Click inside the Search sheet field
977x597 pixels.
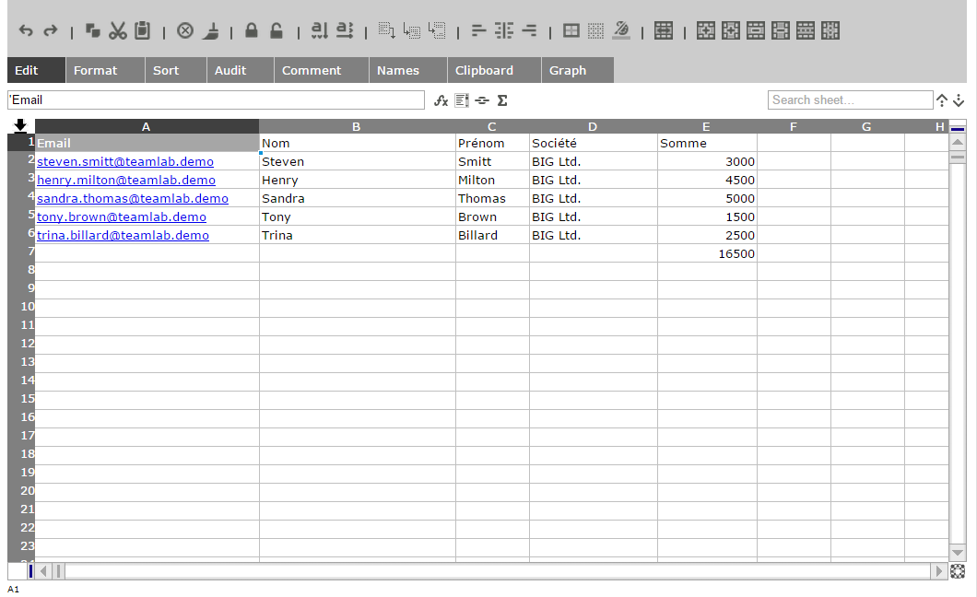pyautogui.click(x=848, y=99)
